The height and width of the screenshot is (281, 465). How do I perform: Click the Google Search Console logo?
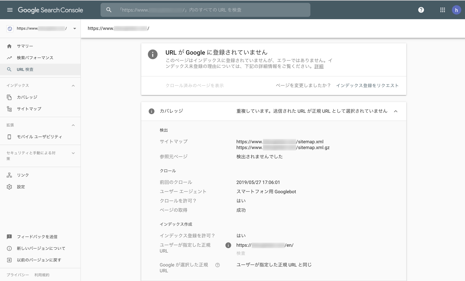tap(51, 10)
